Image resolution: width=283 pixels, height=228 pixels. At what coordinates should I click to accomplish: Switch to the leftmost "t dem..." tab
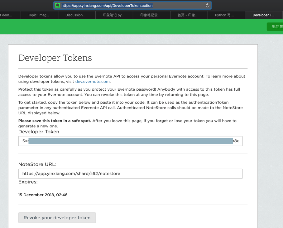click(6, 15)
